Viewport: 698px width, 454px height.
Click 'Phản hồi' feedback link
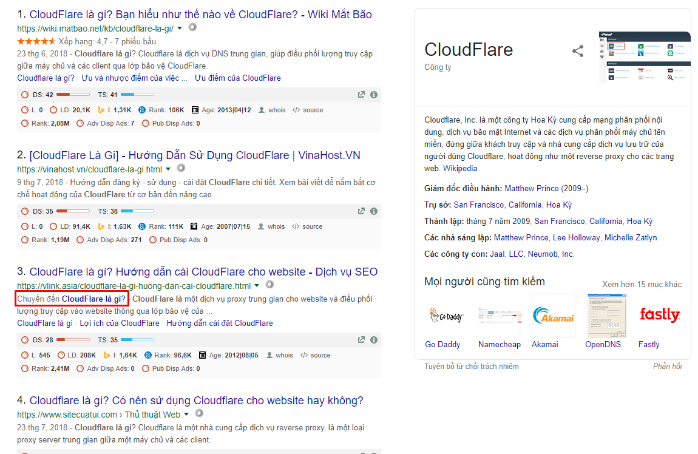[667, 367]
